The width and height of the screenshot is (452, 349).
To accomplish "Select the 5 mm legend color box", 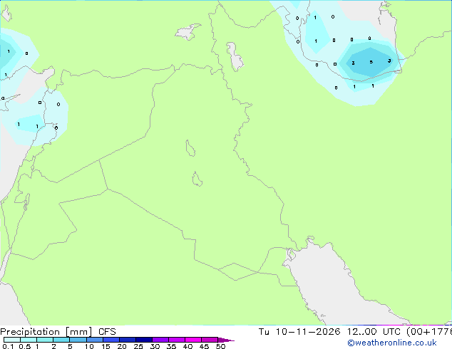I will 78,340.
